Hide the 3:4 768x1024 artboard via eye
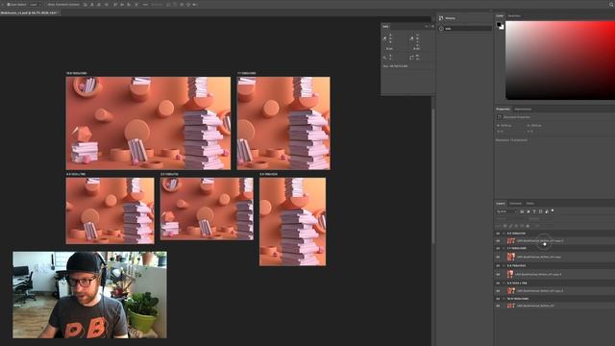 pyautogui.click(x=498, y=265)
